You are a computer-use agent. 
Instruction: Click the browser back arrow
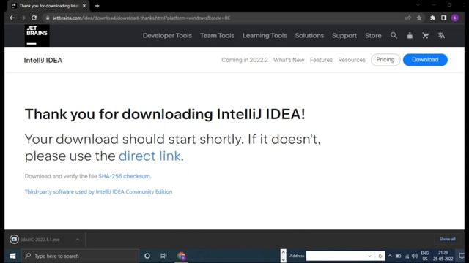(x=12, y=18)
